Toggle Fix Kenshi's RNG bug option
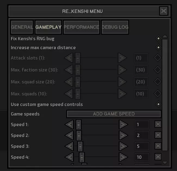 coord(158,39)
